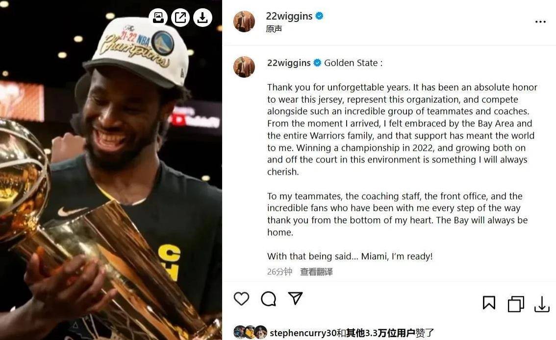Like the post with heart icon
This screenshot has height=340, width=556.
point(242,298)
